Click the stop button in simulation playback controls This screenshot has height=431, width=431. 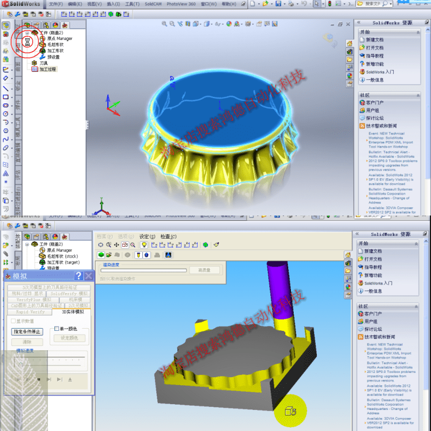pyautogui.click(x=39, y=379)
